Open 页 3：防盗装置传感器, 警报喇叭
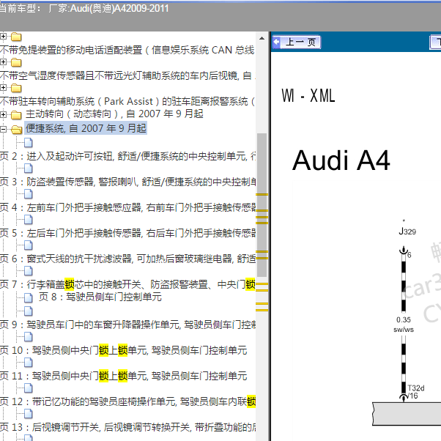 tap(127, 182)
